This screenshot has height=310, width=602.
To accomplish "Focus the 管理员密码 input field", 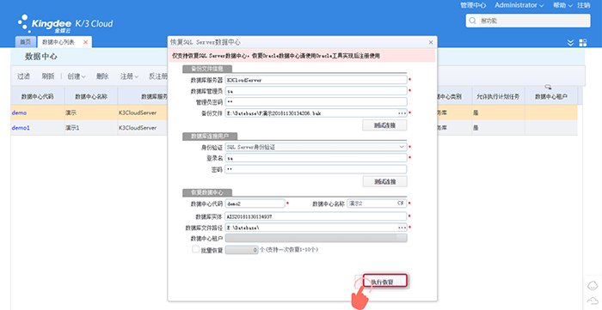I will [316, 102].
